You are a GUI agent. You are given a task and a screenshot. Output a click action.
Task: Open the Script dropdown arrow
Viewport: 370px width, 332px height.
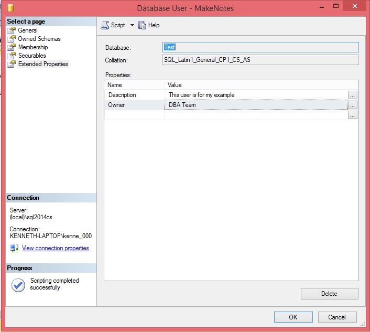coord(132,25)
